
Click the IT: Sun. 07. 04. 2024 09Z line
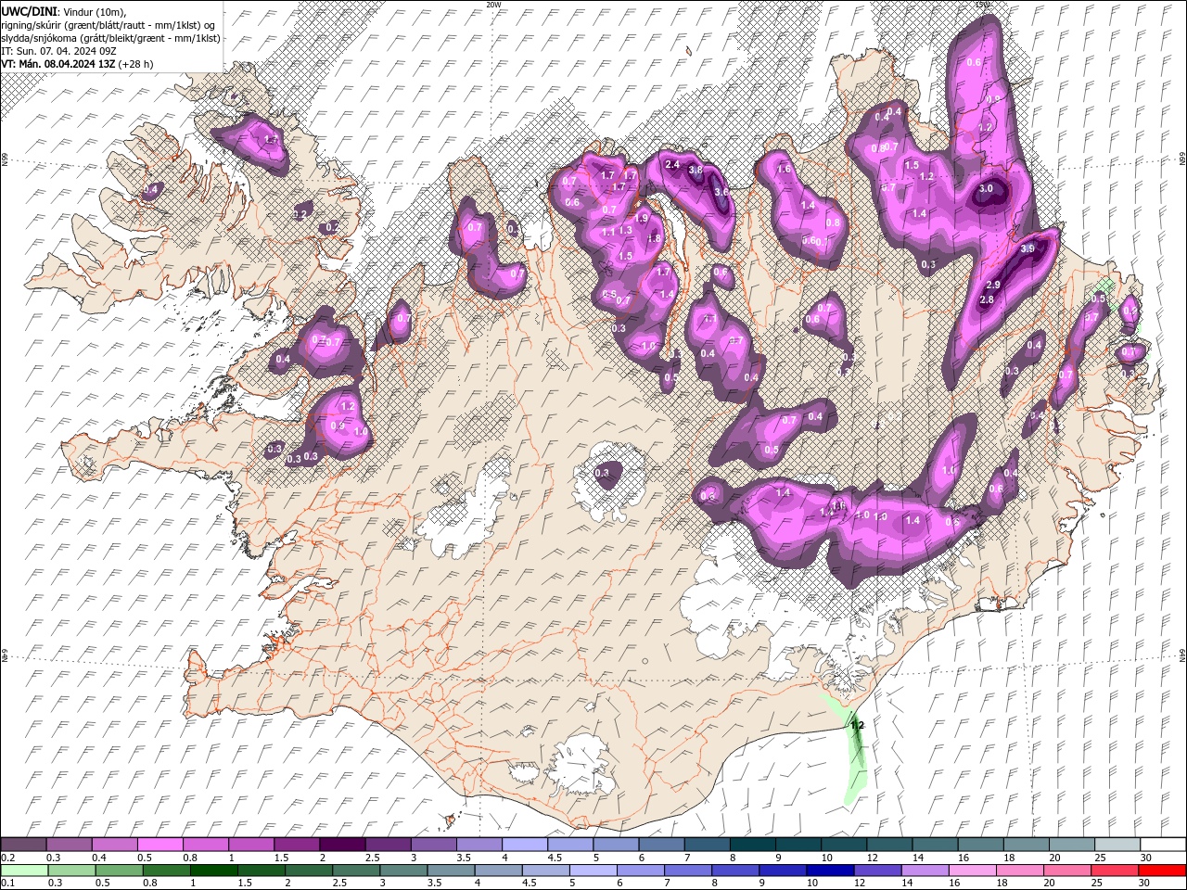click(x=57, y=50)
